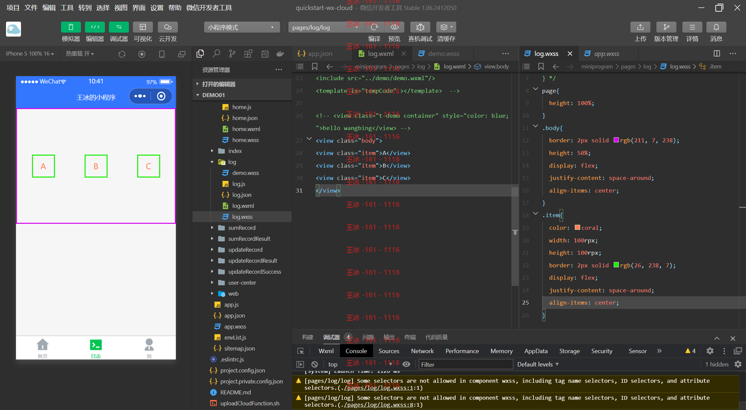The height and width of the screenshot is (410, 746).
Task: Open the docker whale icon in sidebar
Action: (280, 54)
